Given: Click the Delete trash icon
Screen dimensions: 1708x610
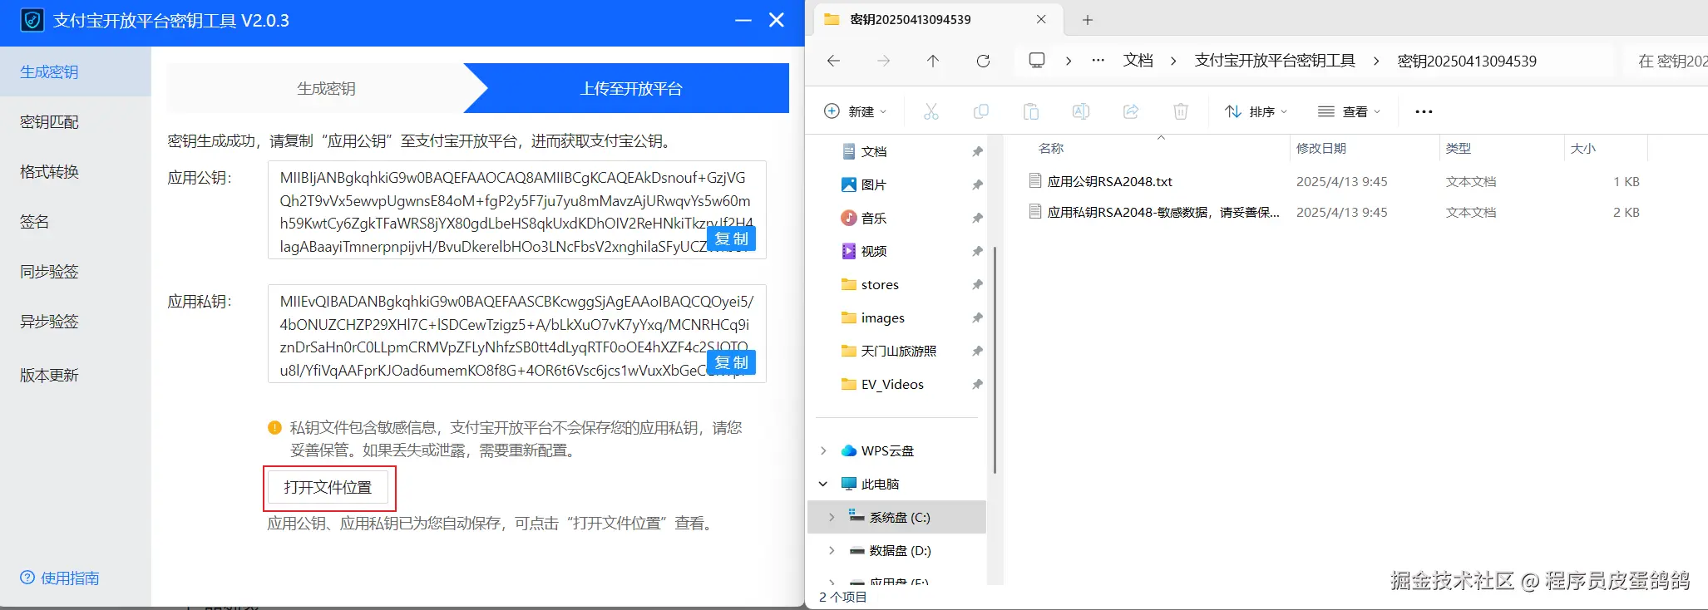Looking at the screenshot, I should point(1181,111).
